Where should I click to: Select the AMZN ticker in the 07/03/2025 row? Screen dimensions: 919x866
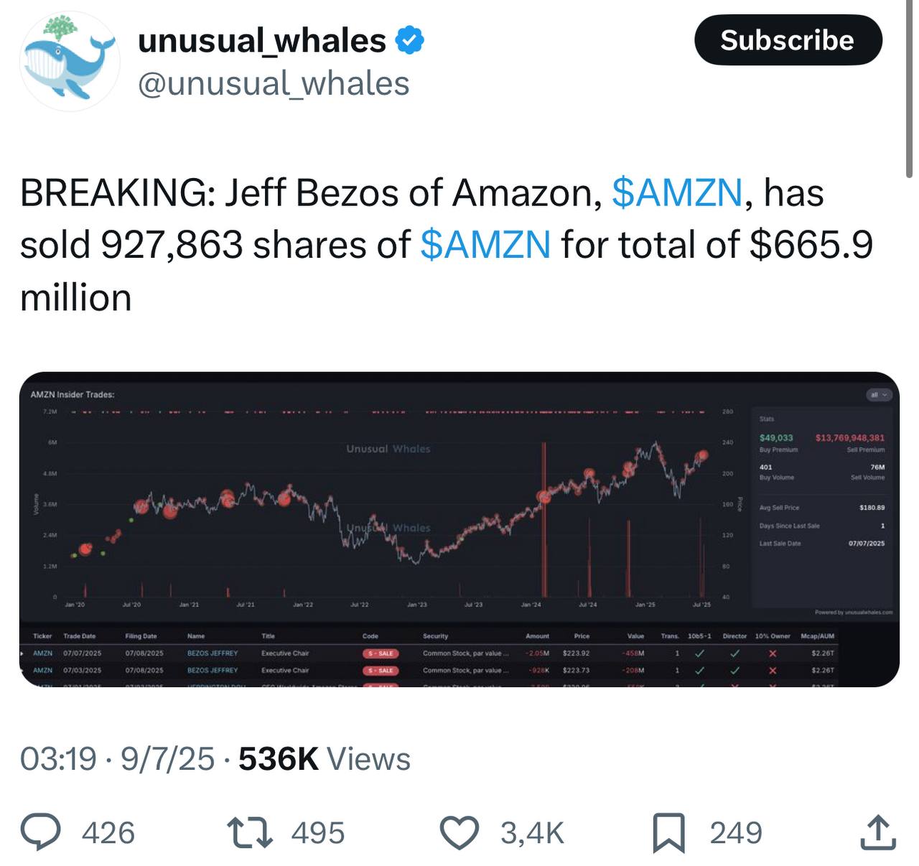42,670
